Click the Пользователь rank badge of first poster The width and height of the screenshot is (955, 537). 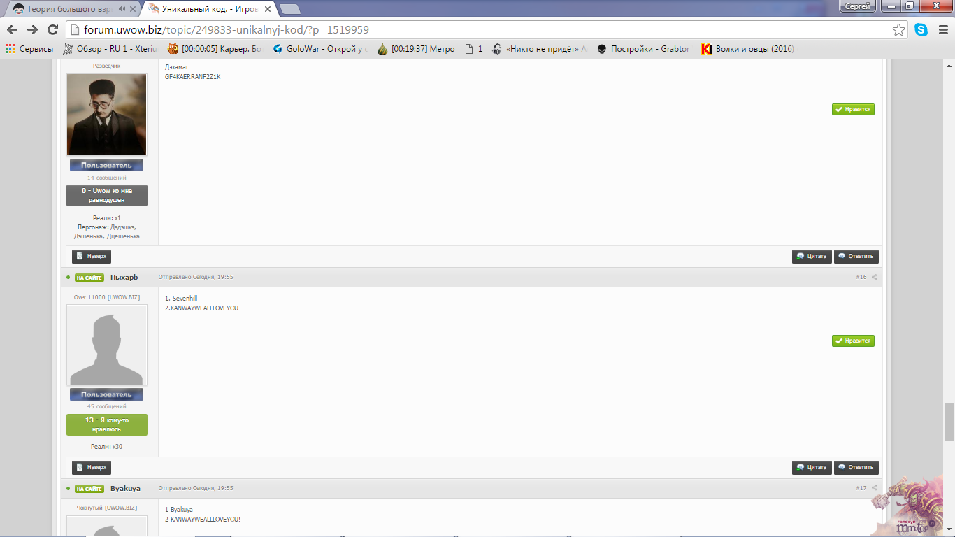(x=106, y=165)
